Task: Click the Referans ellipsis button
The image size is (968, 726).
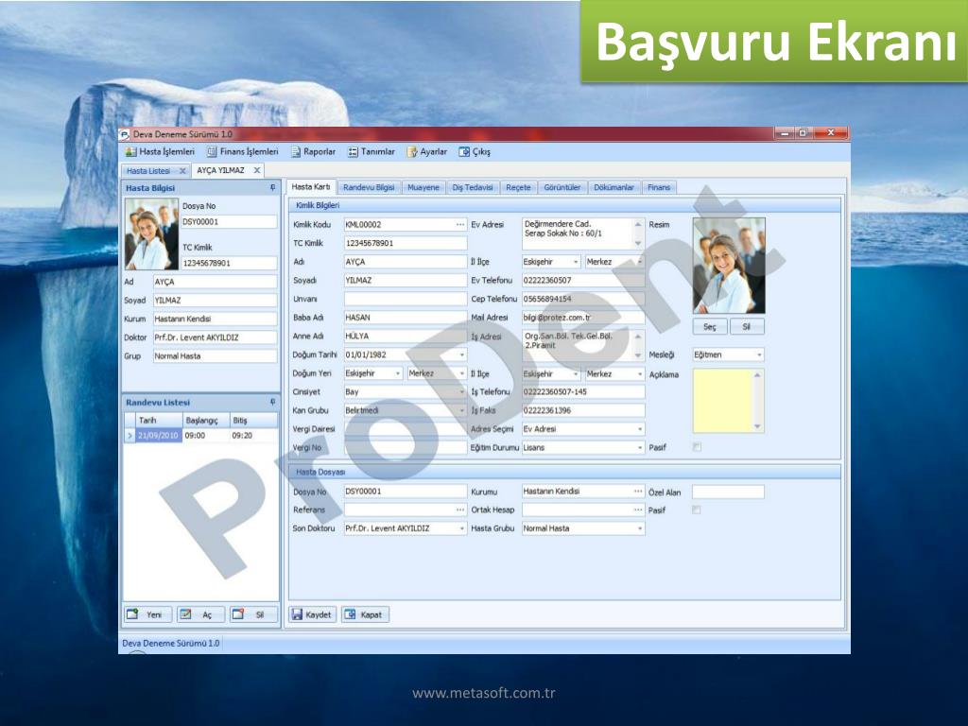Action: [x=460, y=510]
